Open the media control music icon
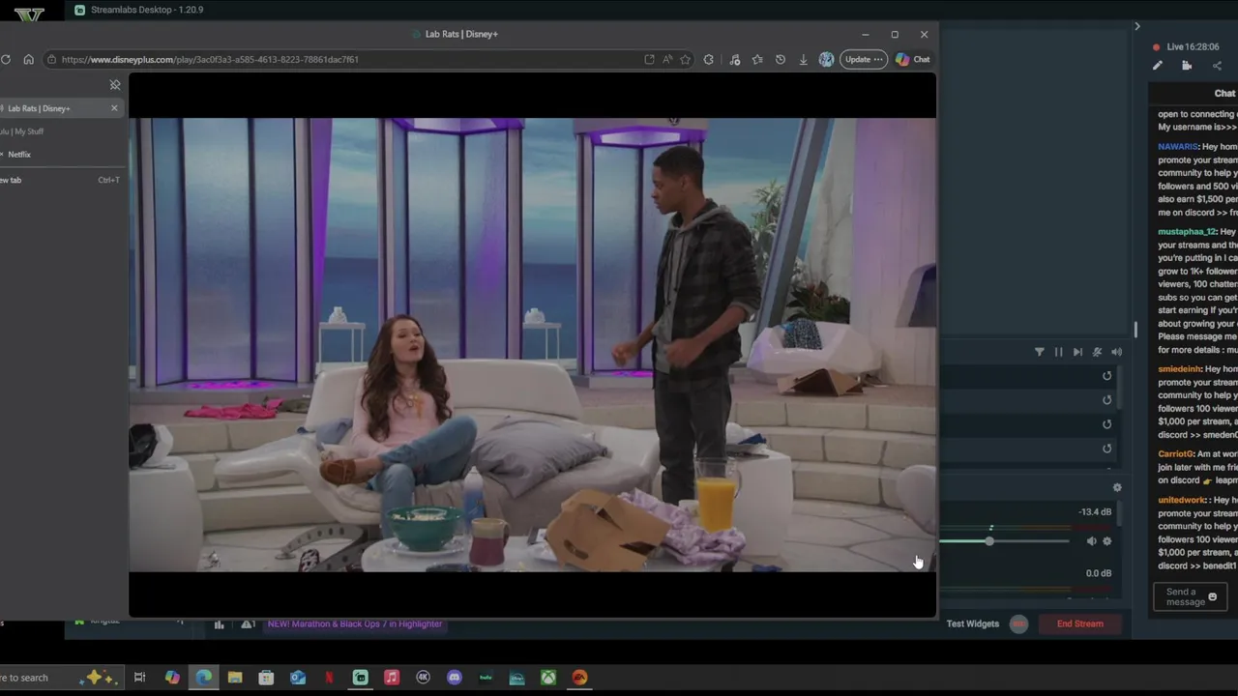Screen dimensions: 1238x696 click(735, 59)
